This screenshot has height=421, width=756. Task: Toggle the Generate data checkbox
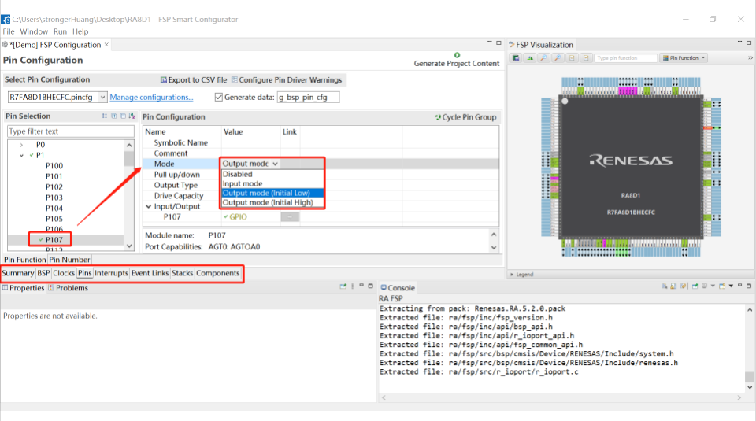219,98
